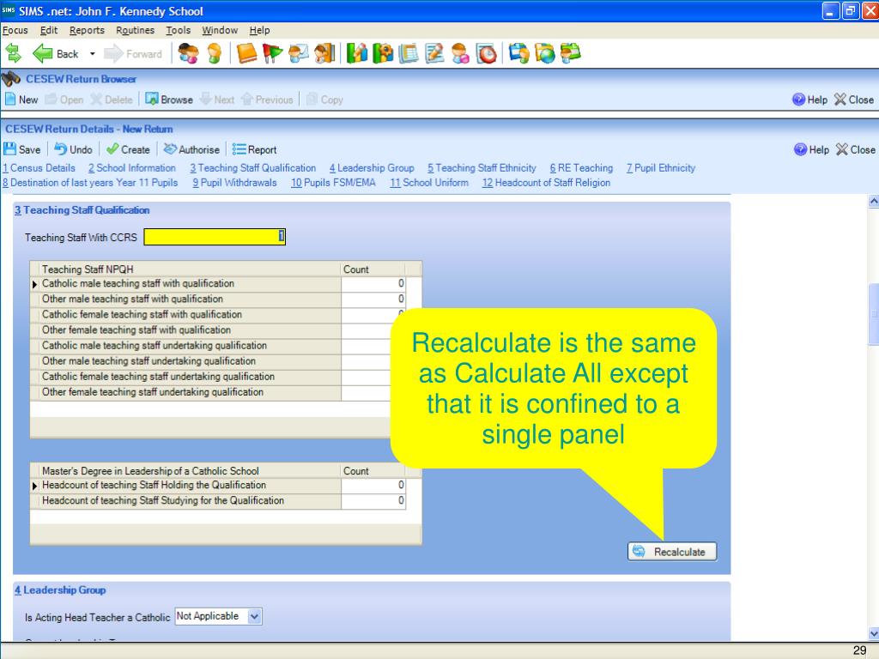Screen dimensions: 879x659
Task: Open the two-people pupil details icon
Action: 188,54
